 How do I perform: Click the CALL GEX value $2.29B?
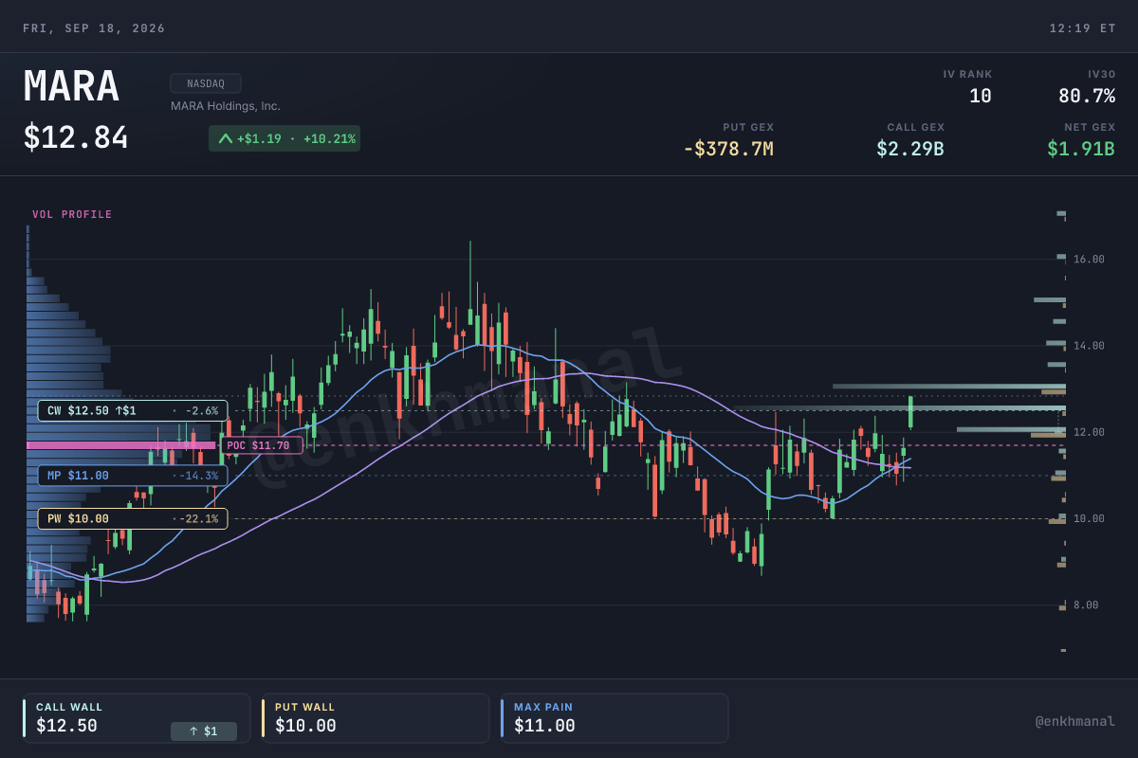(910, 149)
